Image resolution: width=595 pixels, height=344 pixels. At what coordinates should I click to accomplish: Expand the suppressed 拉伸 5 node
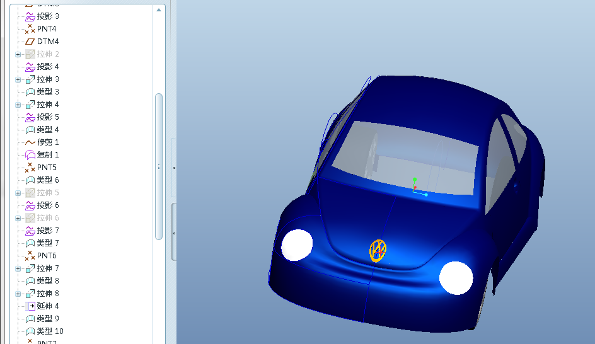click(18, 193)
